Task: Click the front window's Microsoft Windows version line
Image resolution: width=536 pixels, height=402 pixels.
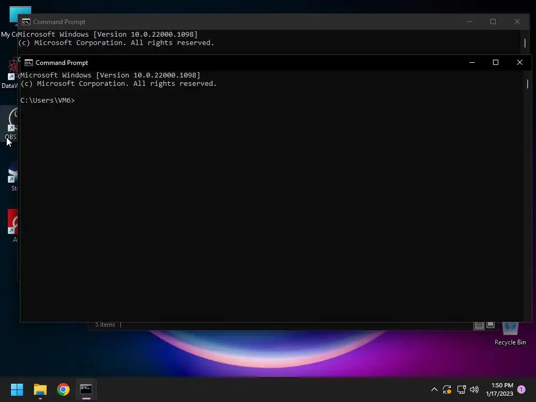Action: click(110, 75)
